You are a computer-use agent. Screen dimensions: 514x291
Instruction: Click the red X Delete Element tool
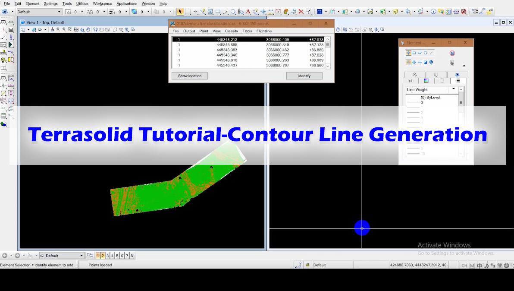tap(301, 12)
